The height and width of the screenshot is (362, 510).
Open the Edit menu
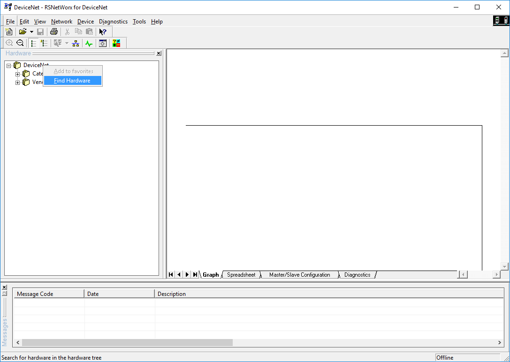tap(24, 22)
